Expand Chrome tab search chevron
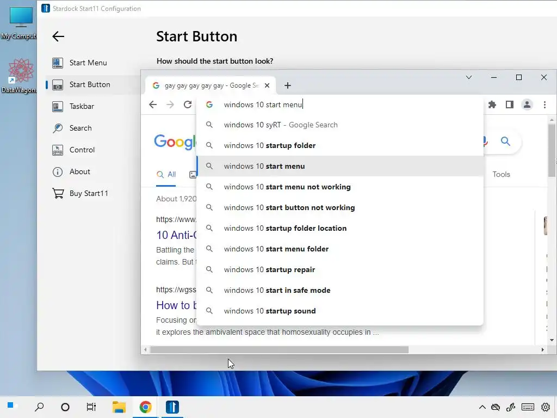The width and height of the screenshot is (557, 418). click(469, 77)
